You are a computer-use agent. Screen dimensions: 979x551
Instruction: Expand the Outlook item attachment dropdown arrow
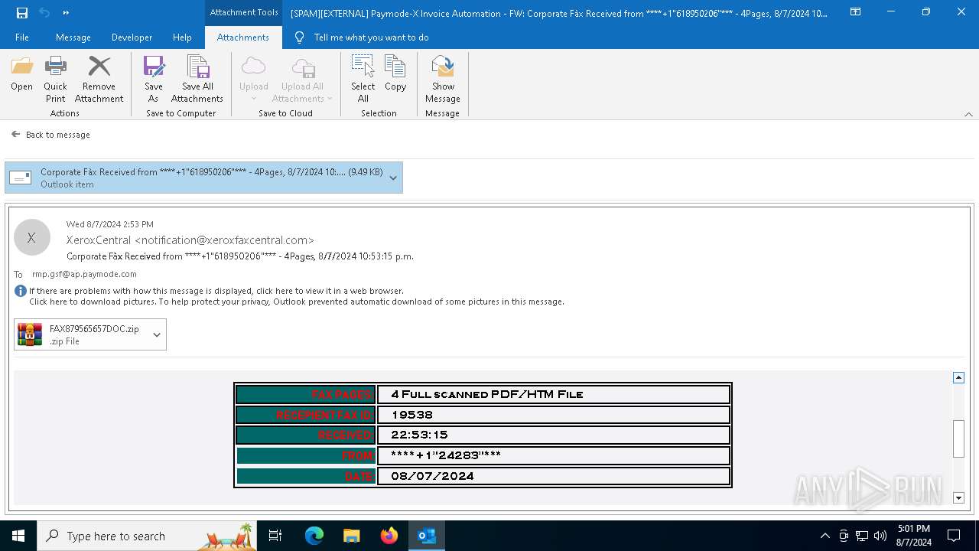click(393, 178)
